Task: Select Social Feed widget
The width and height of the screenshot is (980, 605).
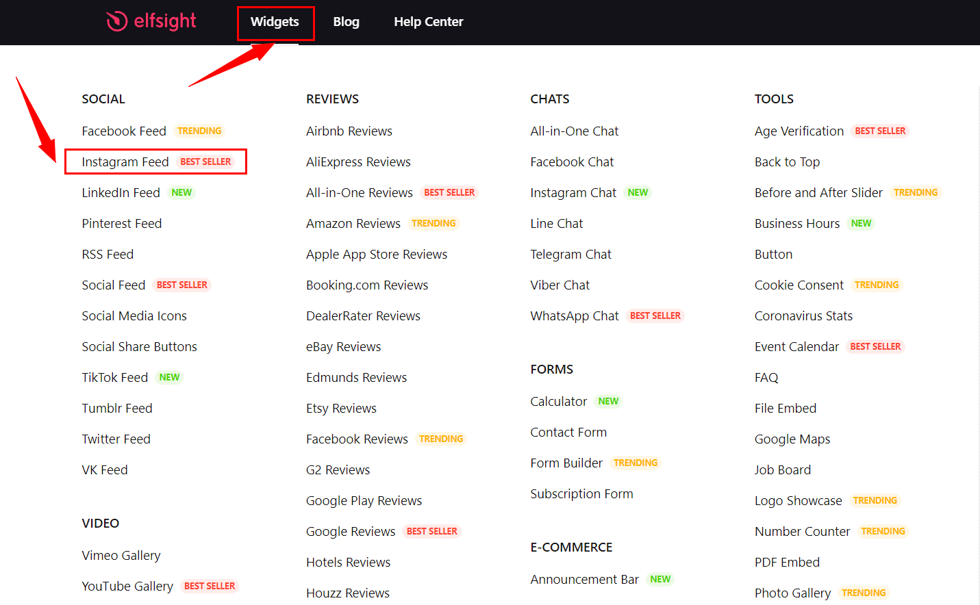Action: 114,285
